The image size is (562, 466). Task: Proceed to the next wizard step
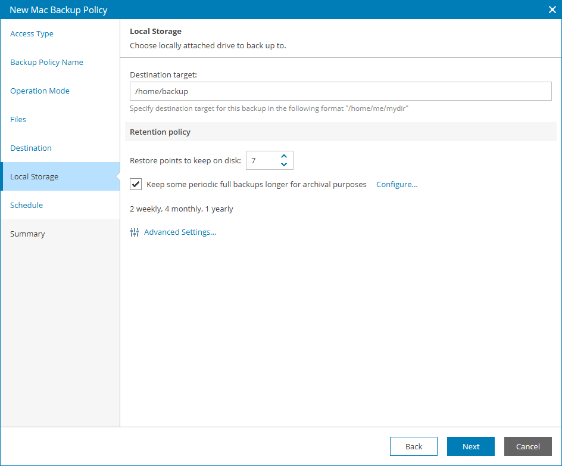pos(470,446)
